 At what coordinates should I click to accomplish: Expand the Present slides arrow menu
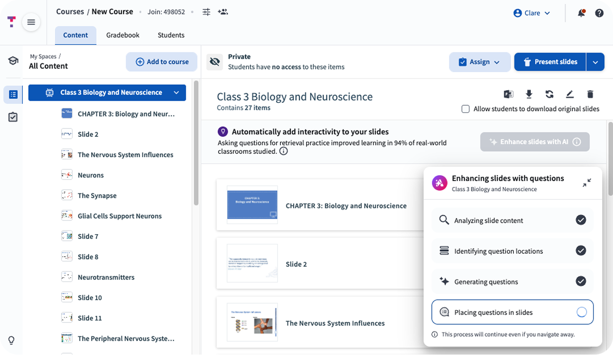[x=596, y=62]
